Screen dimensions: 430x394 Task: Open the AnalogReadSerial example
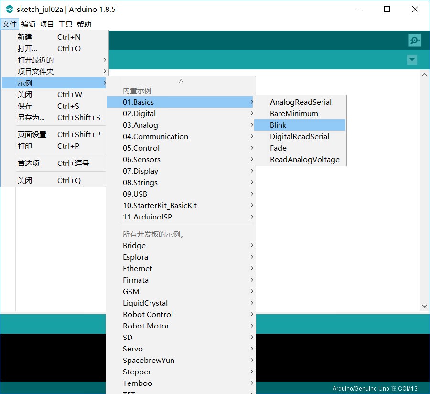[x=300, y=102]
